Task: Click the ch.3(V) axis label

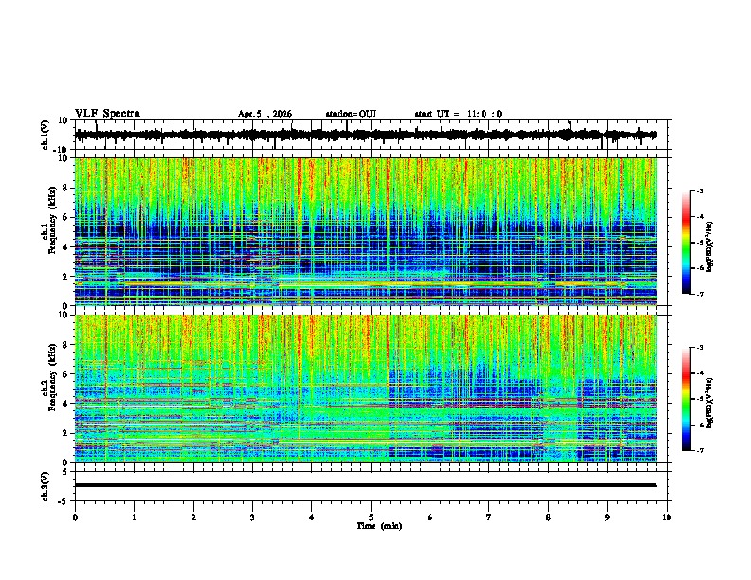Action: click(x=46, y=486)
